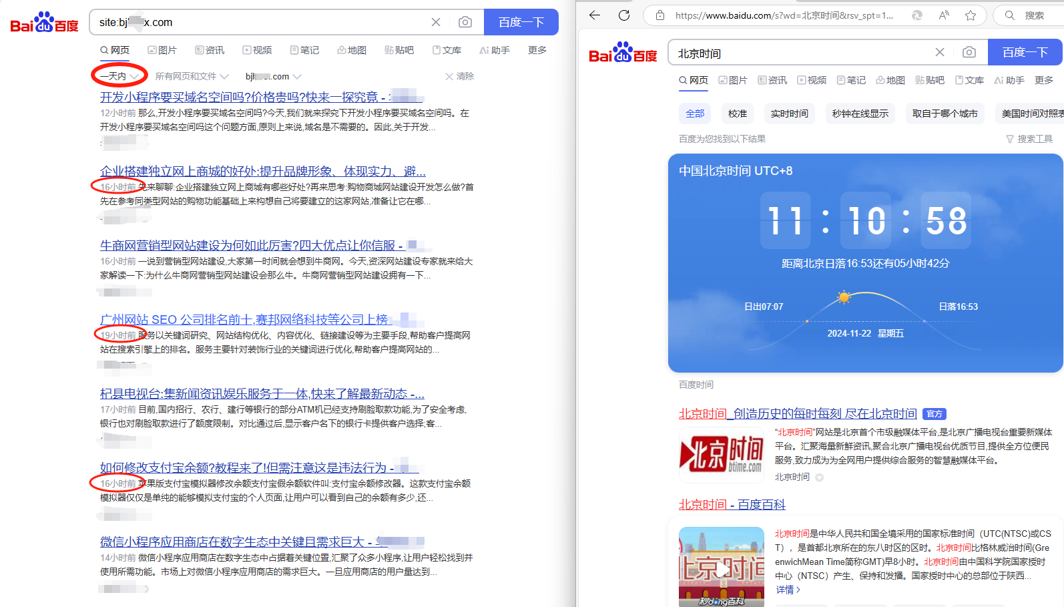Screen dimensions: 1064x607
Task: Open result 广州网站 SEO 公司排名前十
Action: (244, 319)
